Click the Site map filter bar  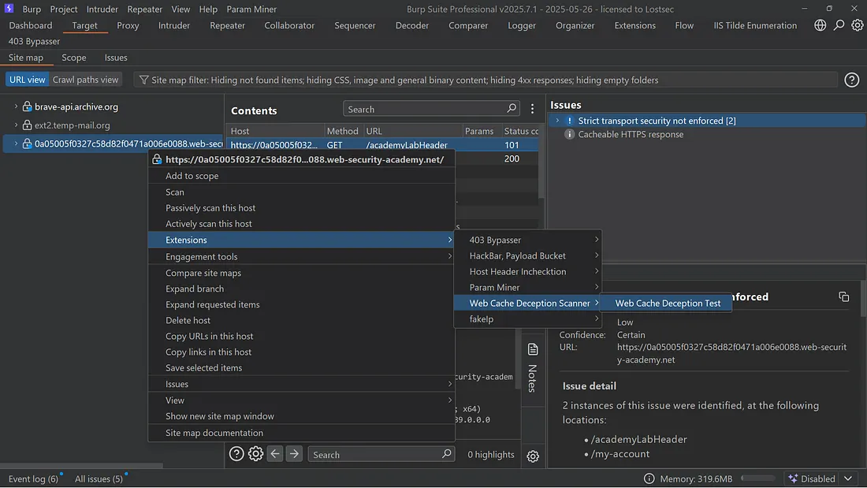click(486, 80)
